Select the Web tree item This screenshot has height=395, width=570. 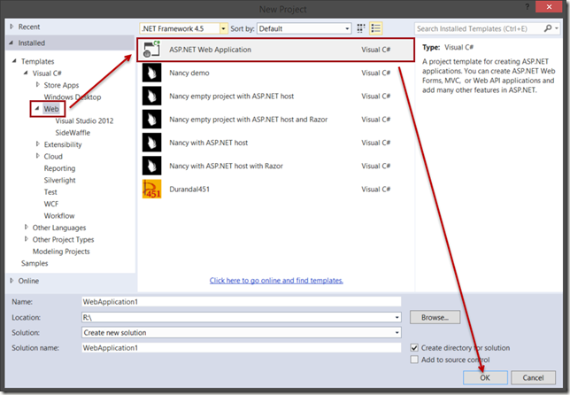point(51,109)
